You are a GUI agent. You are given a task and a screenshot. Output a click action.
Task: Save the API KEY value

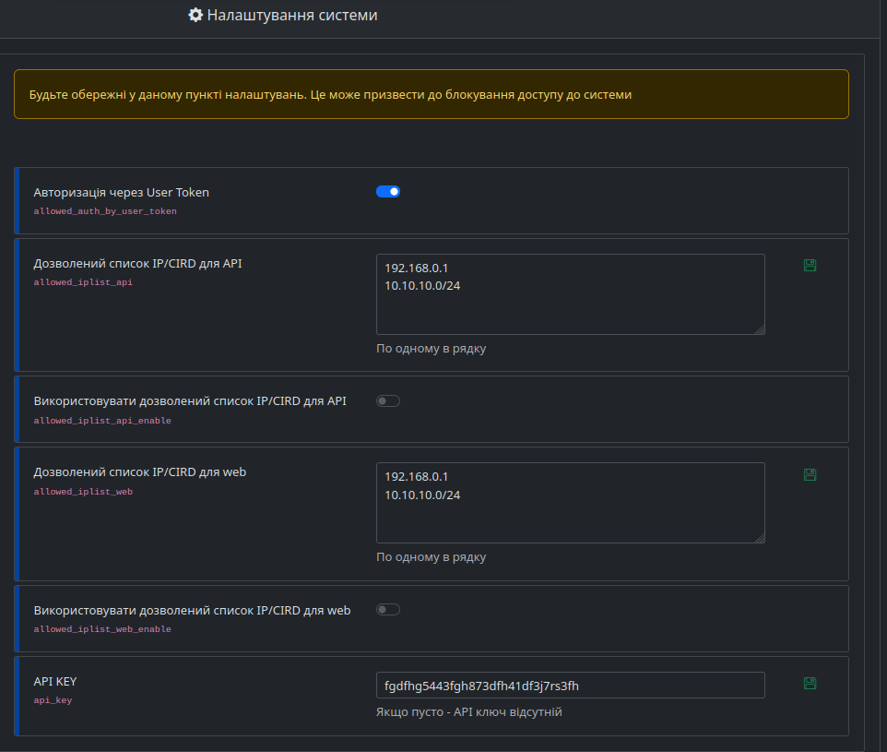pos(810,683)
